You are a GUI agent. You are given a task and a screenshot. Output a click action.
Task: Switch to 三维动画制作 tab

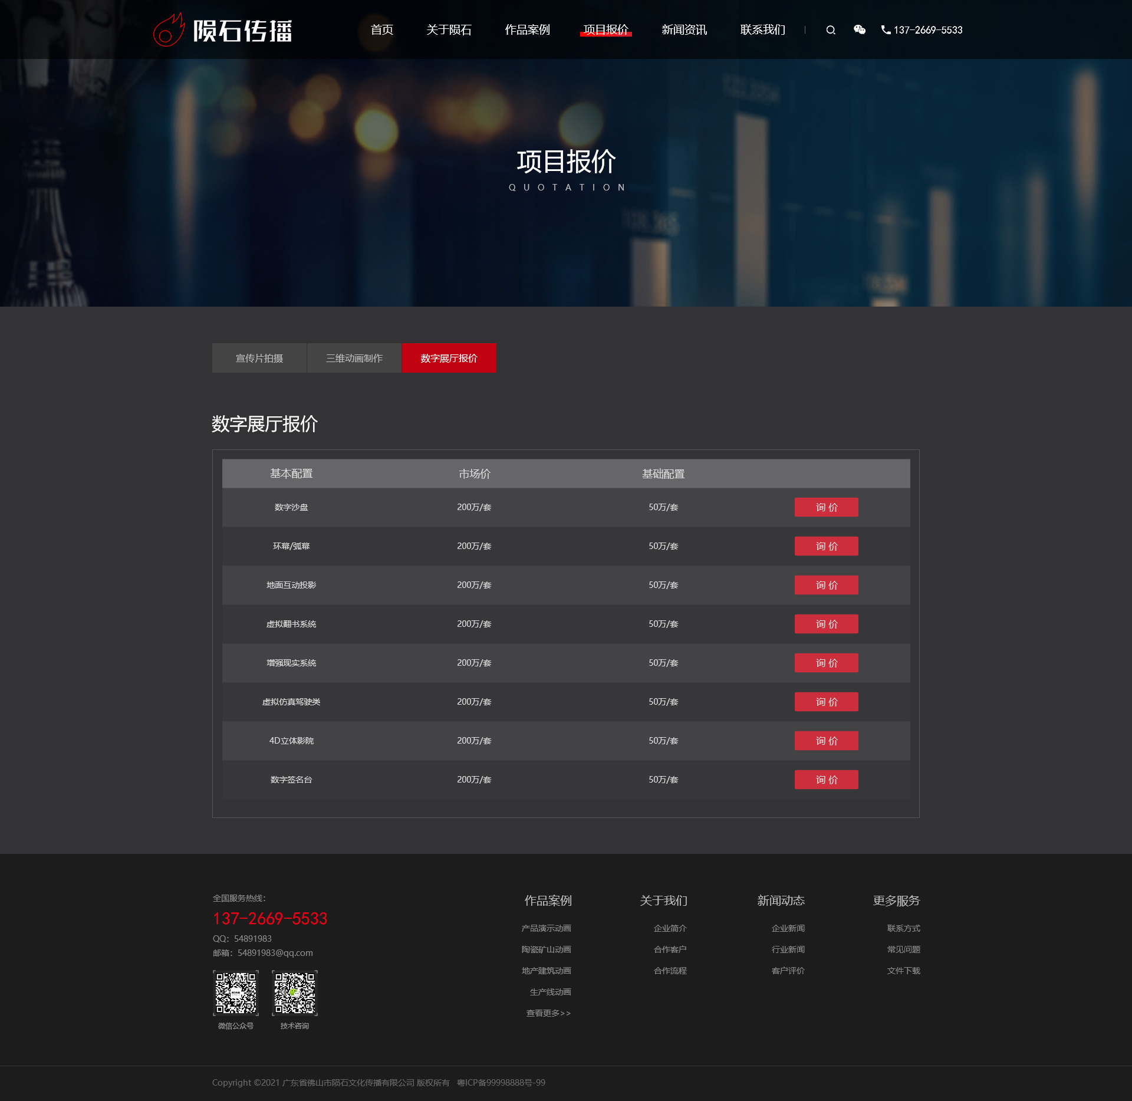354,358
